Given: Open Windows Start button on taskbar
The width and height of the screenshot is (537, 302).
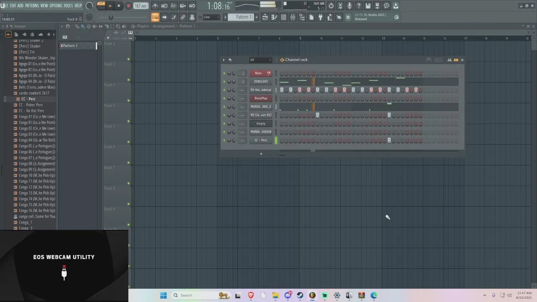Looking at the screenshot, I should tap(163, 295).
